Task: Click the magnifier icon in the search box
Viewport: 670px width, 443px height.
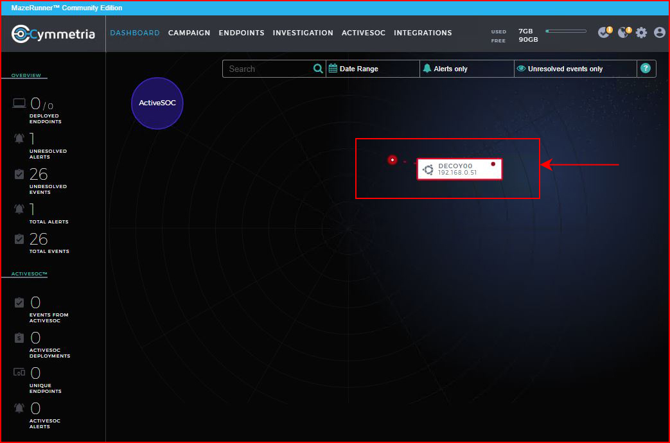Action: pyautogui.click(x=318, y=68)
